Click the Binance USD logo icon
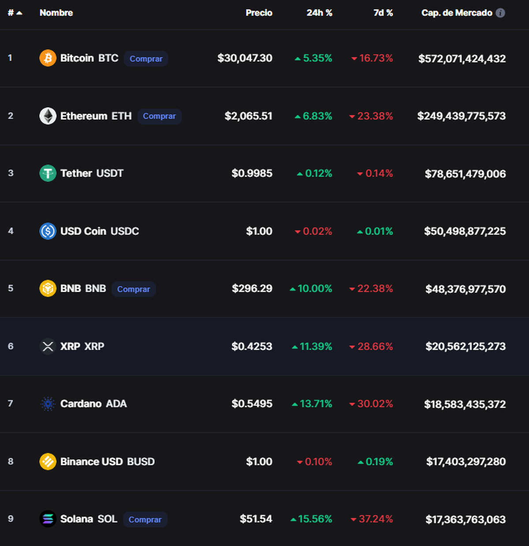Viewport: 529px width, 546px height. (x=48, y=461)
